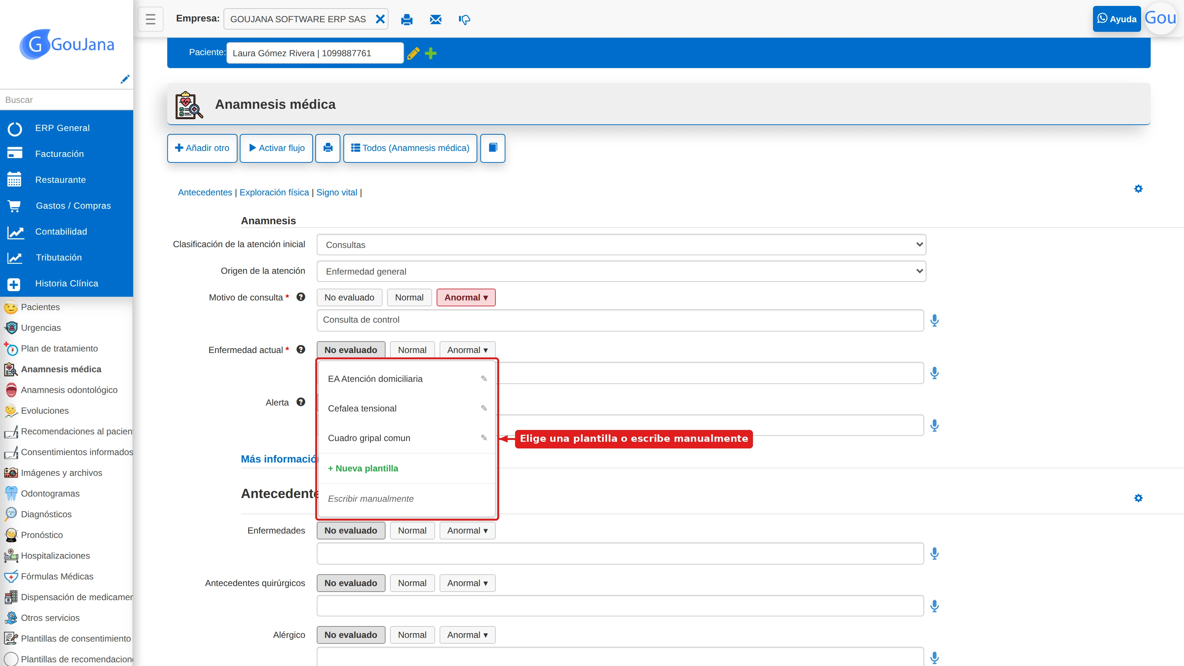Click the thumbs-down feedback icon

coord(464,19)
